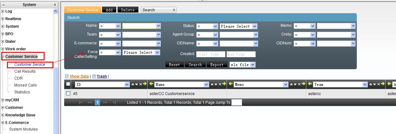Click the Show Data document icon
Image resolution: width=396 pixels, height=134 pixels.
67,76
